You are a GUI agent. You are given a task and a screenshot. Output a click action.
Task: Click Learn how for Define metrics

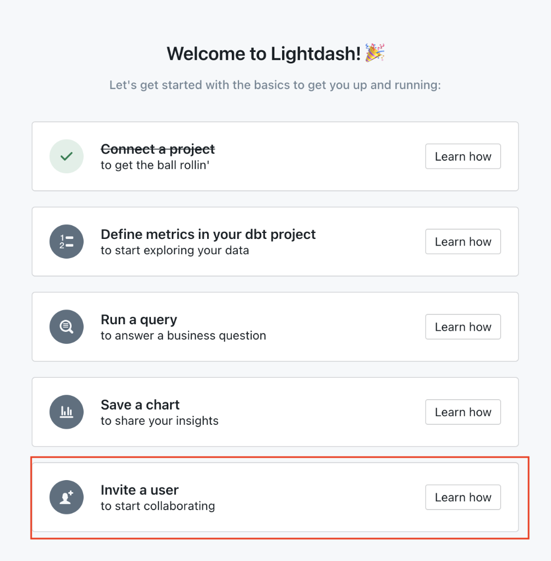tap(462, 242)
